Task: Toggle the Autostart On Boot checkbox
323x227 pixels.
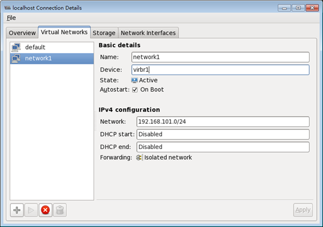Action: coord(135,90)
